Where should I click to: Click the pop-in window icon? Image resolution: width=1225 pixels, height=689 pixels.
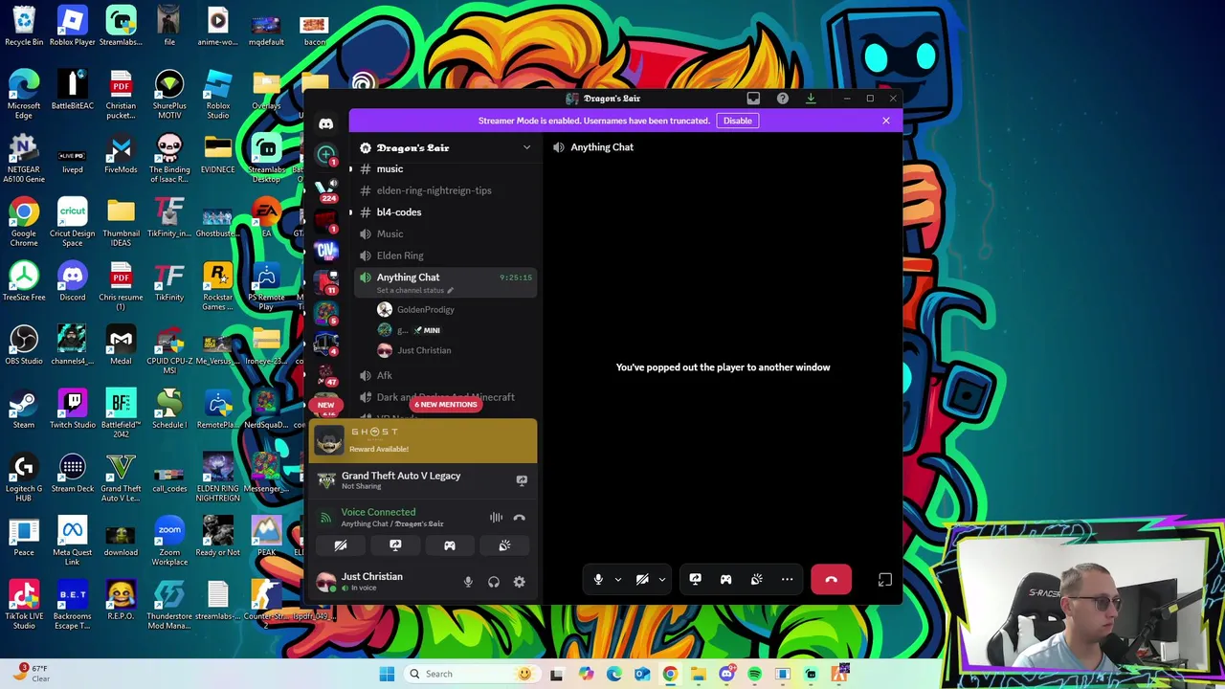(x=885, y=580)
